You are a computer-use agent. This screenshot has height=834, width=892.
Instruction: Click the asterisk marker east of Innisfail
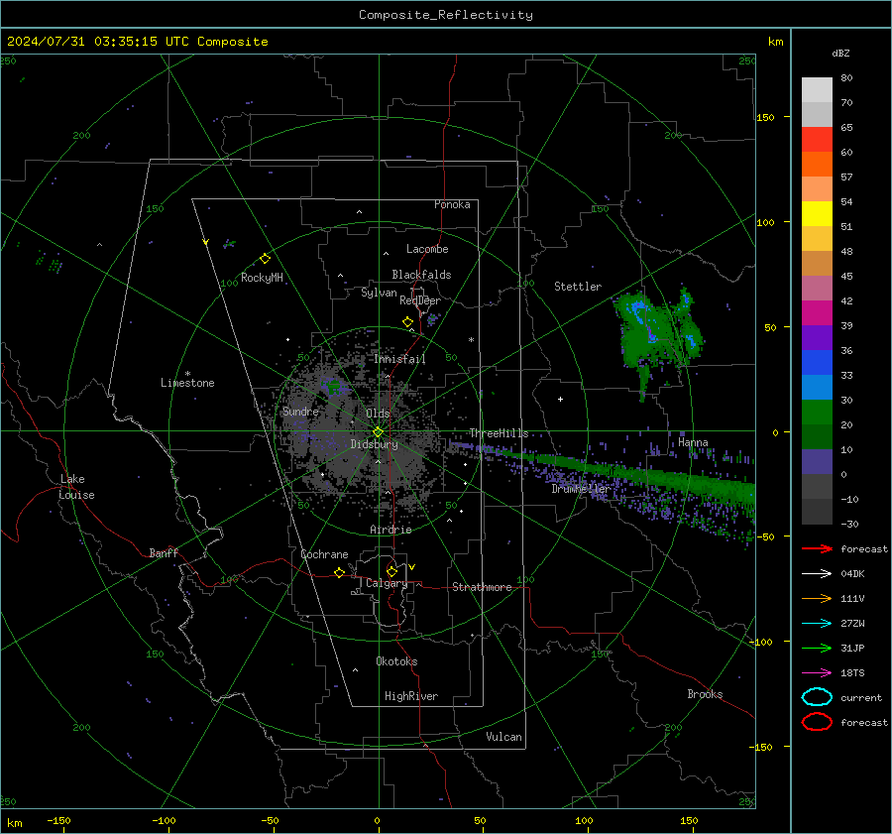pyautogui.click(x=471, y=340)
